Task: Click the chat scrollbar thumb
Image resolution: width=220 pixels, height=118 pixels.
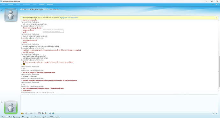Action: point(219,71)
